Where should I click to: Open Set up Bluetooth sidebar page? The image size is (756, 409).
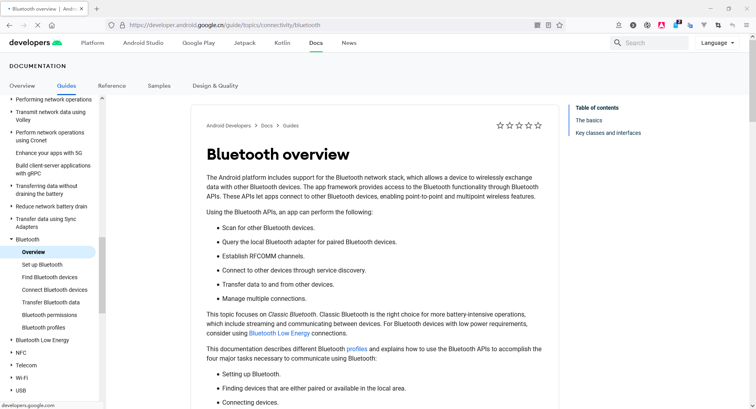pos(42,265)
